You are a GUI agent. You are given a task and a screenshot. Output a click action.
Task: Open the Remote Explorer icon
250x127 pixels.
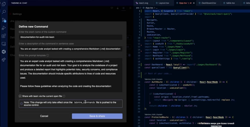point(4,44)
